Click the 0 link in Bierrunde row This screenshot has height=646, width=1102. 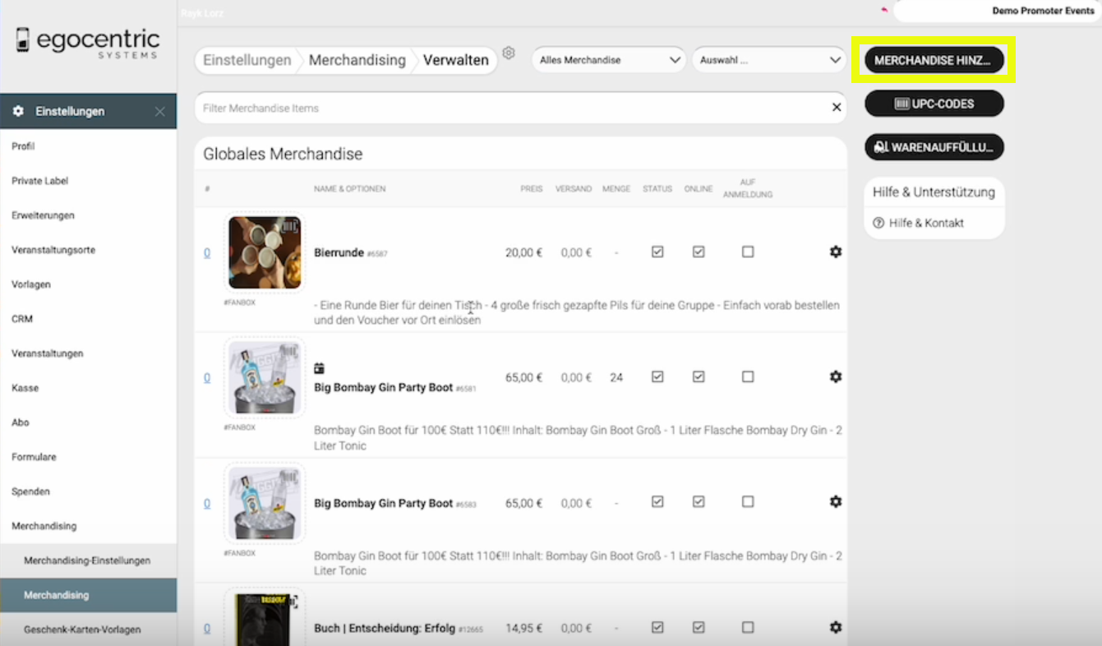(x=207, y=252)
